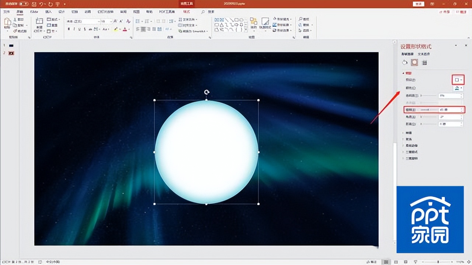The height and width of the screenshot is (265, 472).
Task: Select slide 1 thumbnail in the slide panel
Action: coord(11,46)
